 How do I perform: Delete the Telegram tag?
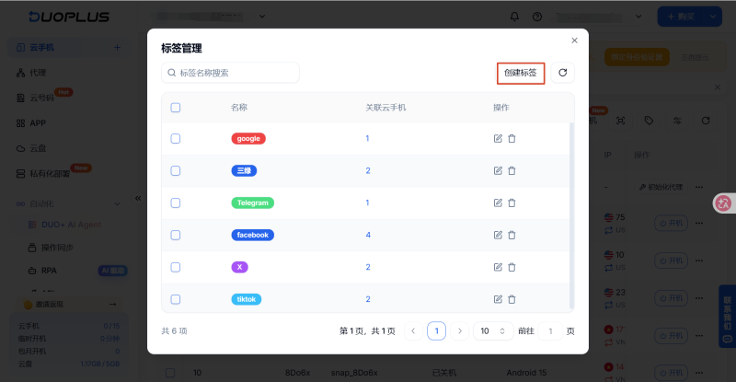click(512, 203)
